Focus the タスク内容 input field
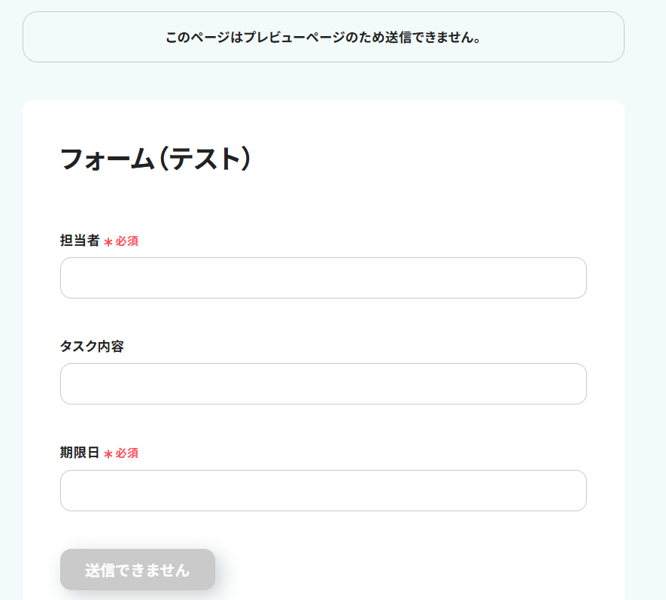Image resolution: width=666 pixels, height=600 pixels. click(323, 384)
